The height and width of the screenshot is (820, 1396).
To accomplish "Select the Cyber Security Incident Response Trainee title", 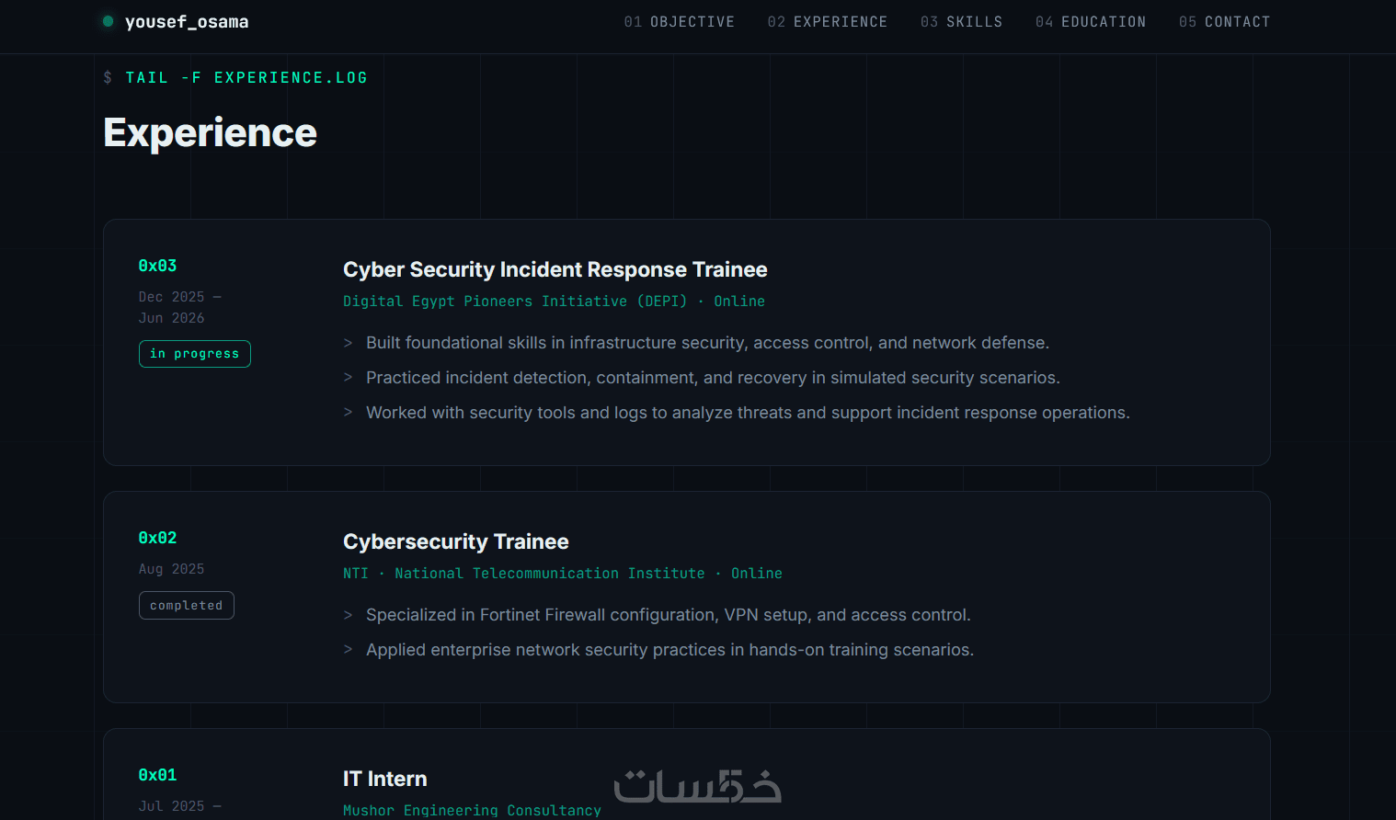I will tap(555, 269).
